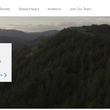The height and width of the screenshot is (110, 110).
Task: Open the Stories navigation item
Action: click(5, 9)
